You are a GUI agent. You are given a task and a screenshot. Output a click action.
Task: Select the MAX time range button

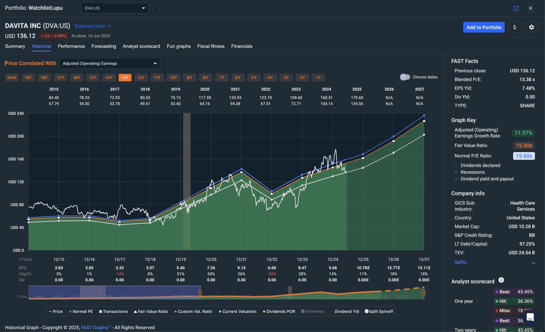tap(12, 78)
